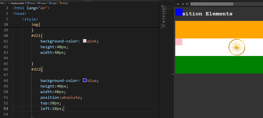Open the pink color swatch picker
Viewport: 263px width, 118px height.
85,41
